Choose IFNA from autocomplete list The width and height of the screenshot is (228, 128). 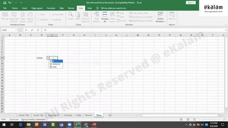(x=56, y=67)
